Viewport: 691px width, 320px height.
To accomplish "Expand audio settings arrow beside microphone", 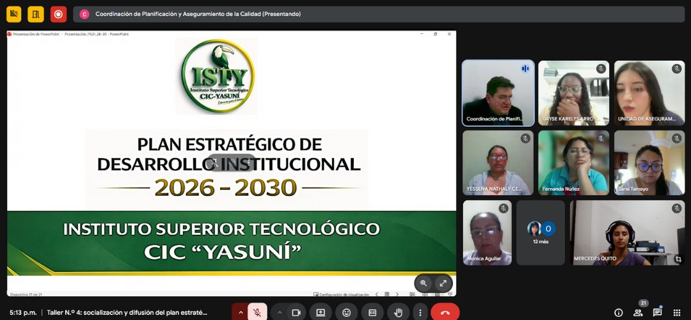I will [241, 312].
